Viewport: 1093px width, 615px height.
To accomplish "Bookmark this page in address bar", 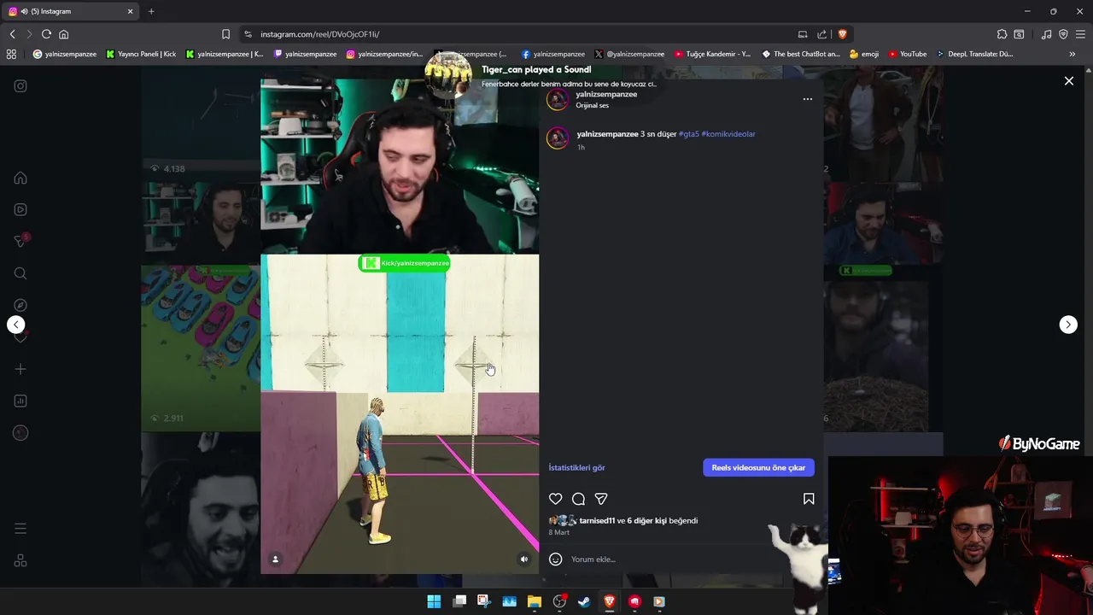I will pos(225,34).
